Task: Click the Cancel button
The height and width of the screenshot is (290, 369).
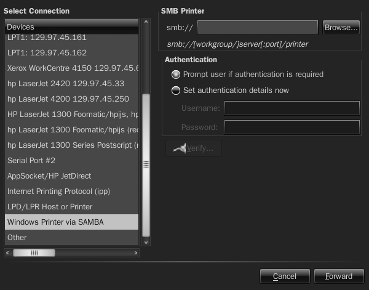Action: click(285, 276)
